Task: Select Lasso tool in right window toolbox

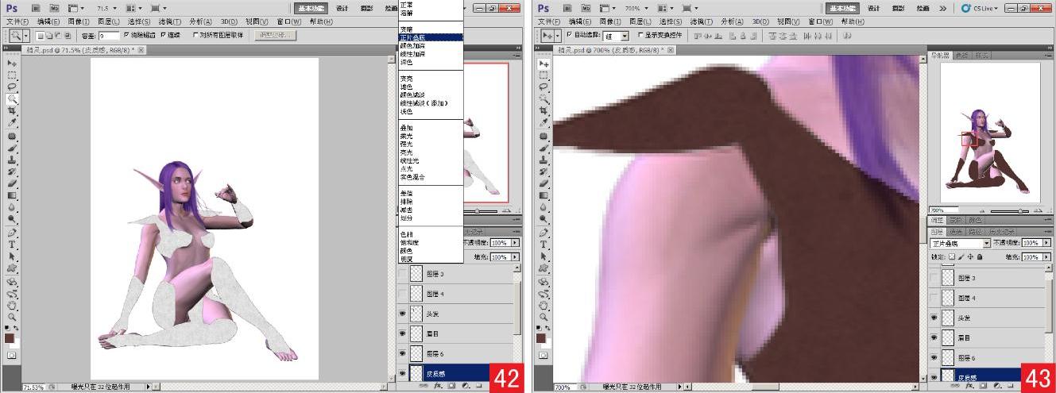Action: (x=543, y=87)
